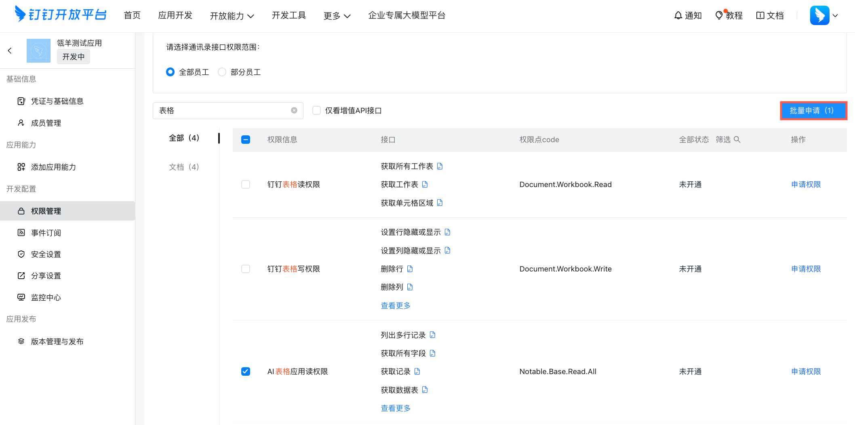Check the 钉钉表格读权限 row checkbox
Image resolution: width=855 pixels, height=425 pixels.
pyautogui.click(x=246, y=185)
